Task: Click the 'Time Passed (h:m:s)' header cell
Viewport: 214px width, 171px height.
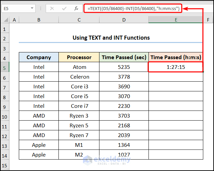Action: [x=176, y=57]
